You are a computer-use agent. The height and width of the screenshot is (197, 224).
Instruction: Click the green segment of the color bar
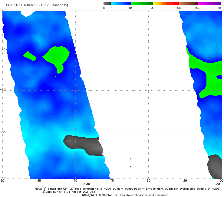pos(142,4)
